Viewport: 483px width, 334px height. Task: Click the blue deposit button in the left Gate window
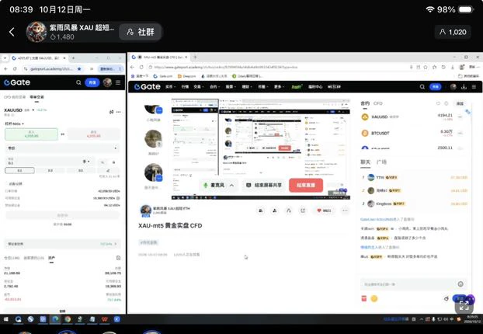pyautogui.click(x=92, y=82)
